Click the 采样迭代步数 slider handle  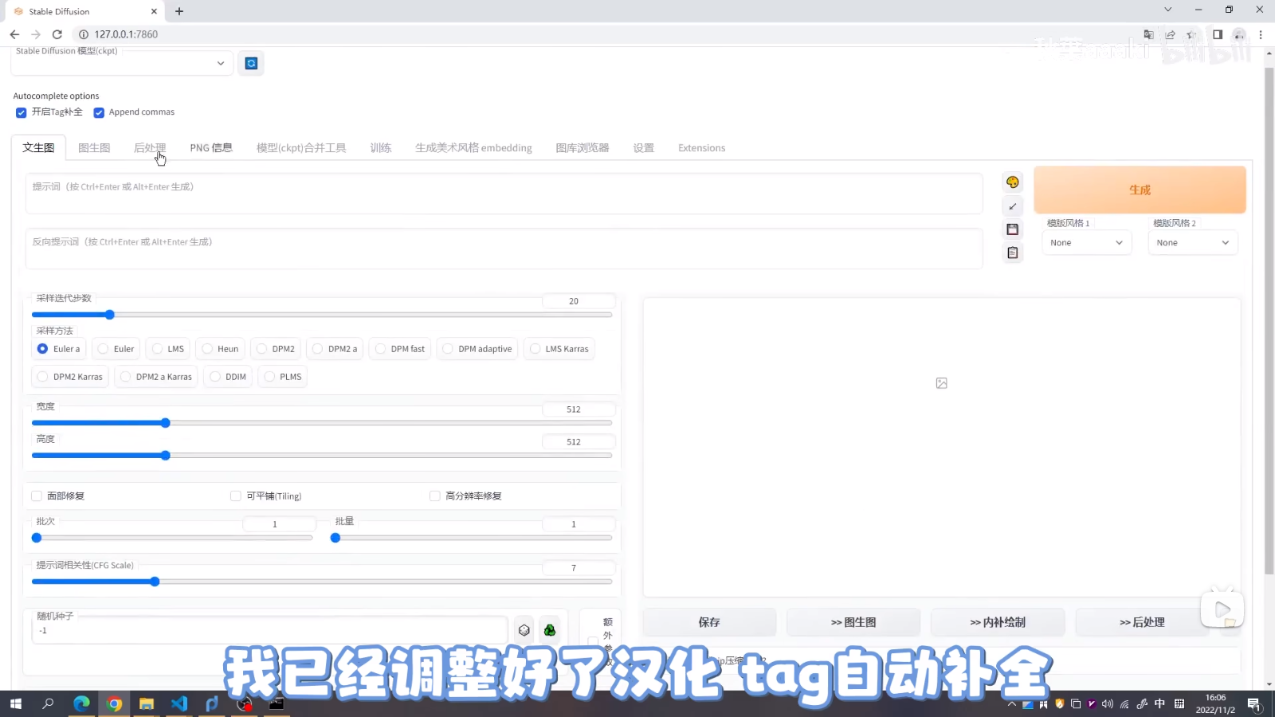(110, 315)
